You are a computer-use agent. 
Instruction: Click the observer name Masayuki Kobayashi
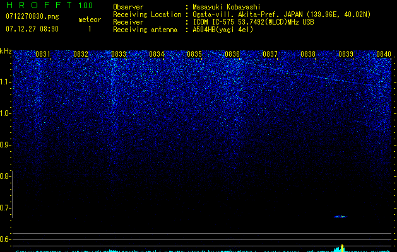pyautogui.click(x=227, y=7)
